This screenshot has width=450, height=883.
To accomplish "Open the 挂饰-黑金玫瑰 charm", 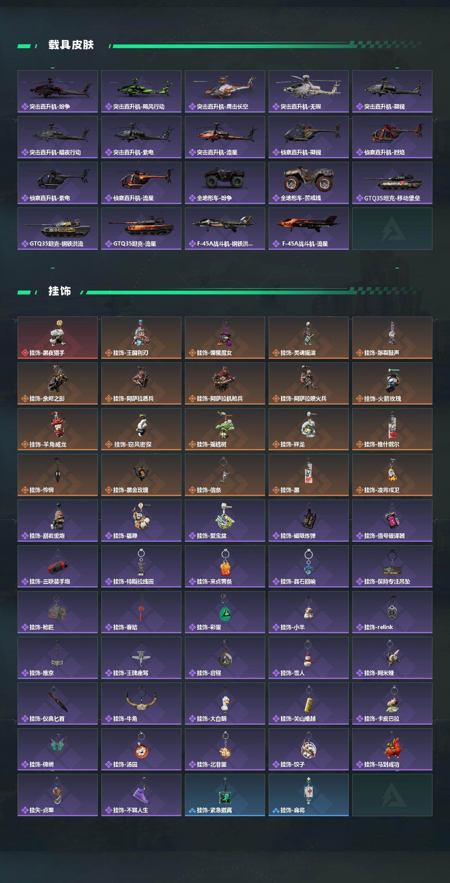I will tap(141, 475).
